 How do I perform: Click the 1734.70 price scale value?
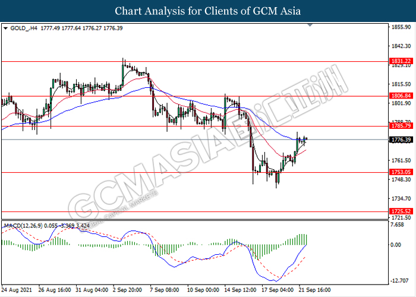pyautogui.click(x=401, y=198)
